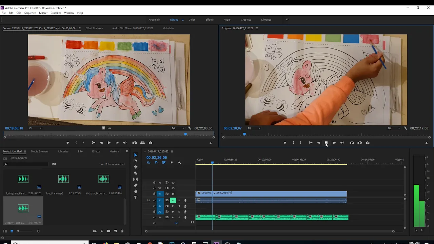Mark In point in Source monitor
This screenshot has width=434, height=244.
76,143
